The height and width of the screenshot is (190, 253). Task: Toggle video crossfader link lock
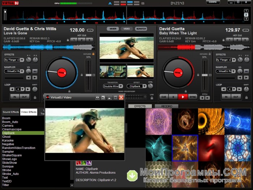point(152,98)
